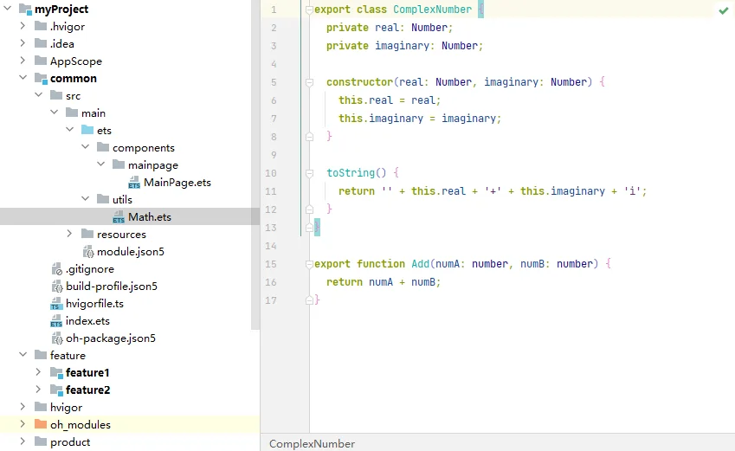Click the MainPage.ets file icon
Screen dimensions: 735x451
tap(134, 183)
